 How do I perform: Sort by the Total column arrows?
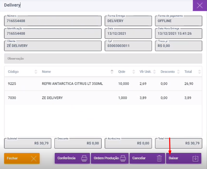200,72
